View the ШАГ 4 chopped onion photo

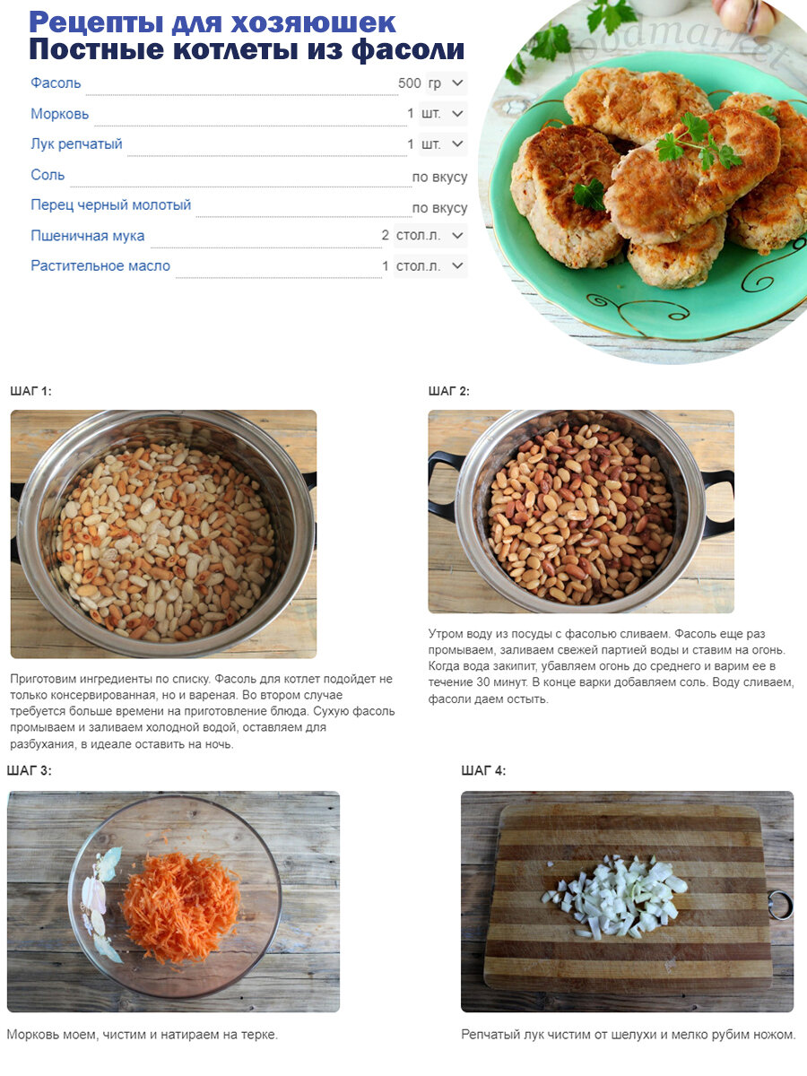click(x=628, y=902)
